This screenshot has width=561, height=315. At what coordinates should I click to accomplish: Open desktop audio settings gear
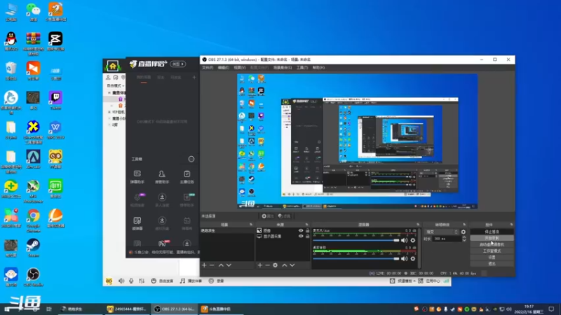pos(413,258)
